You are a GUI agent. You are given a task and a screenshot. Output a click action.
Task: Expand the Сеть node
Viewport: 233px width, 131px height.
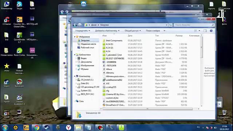75,101
